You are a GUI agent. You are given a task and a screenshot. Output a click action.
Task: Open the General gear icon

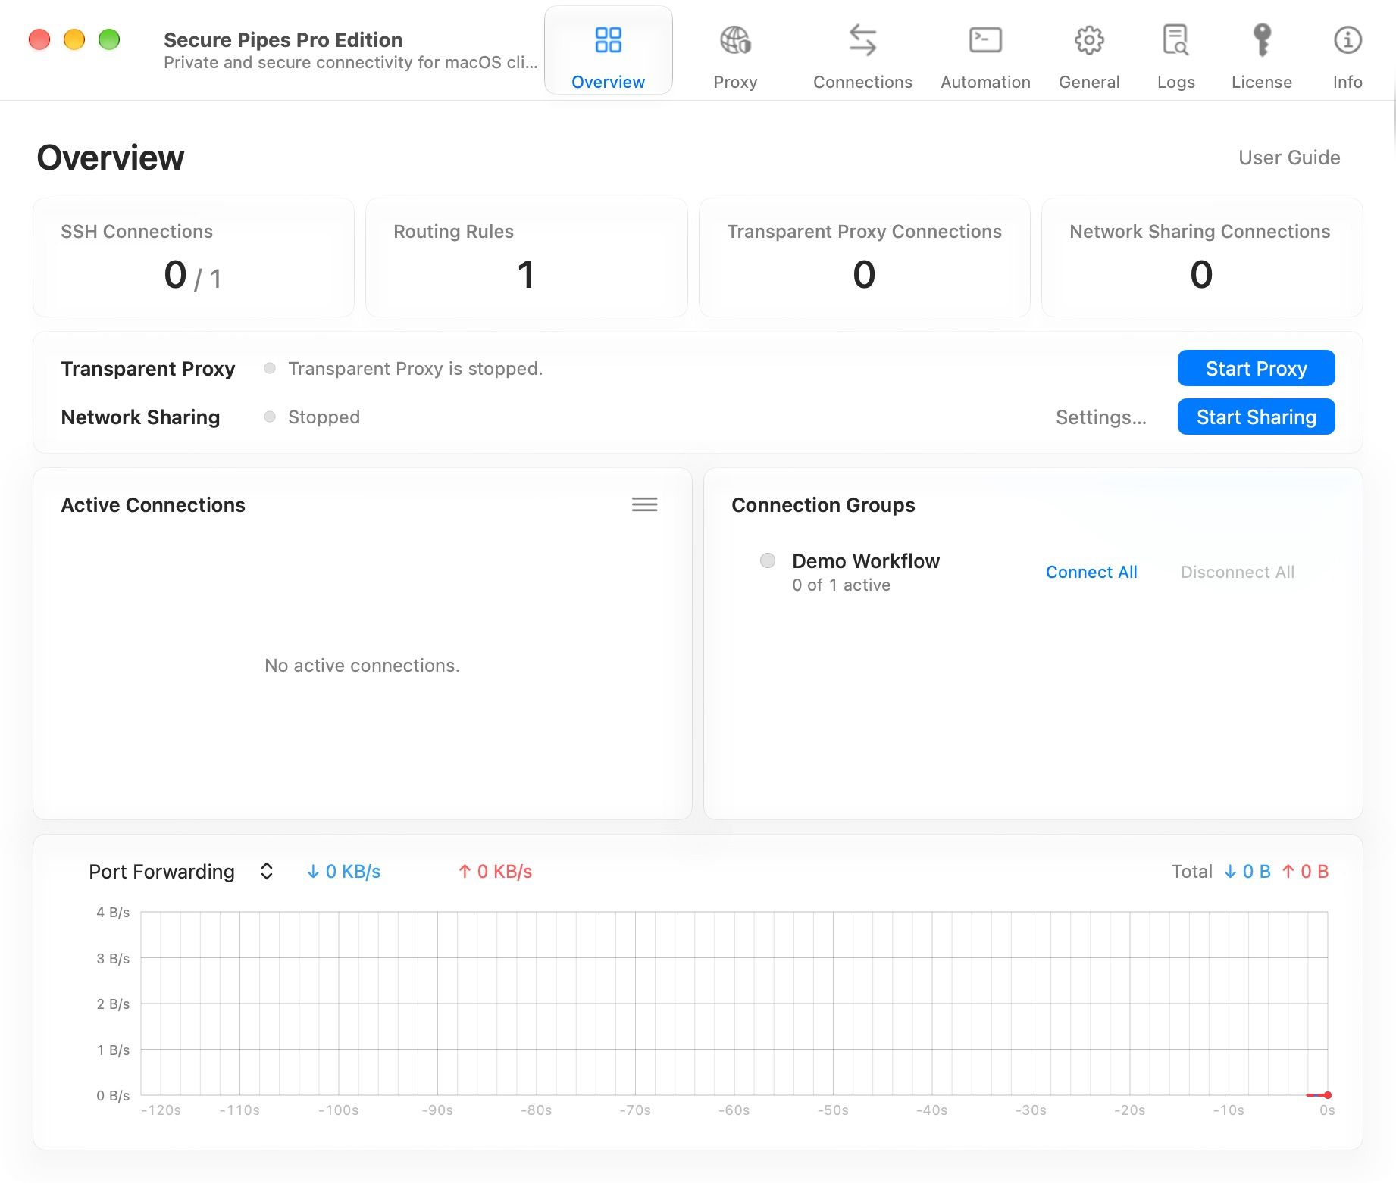click(1089, 40)
